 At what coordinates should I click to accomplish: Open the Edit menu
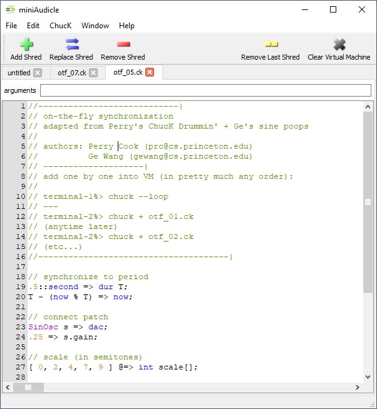pos(33,26)
